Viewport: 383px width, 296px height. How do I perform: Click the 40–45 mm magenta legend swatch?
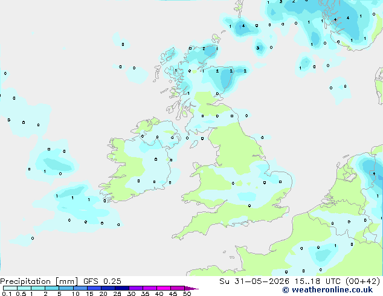pyautogui.click(x=164, y=288)
